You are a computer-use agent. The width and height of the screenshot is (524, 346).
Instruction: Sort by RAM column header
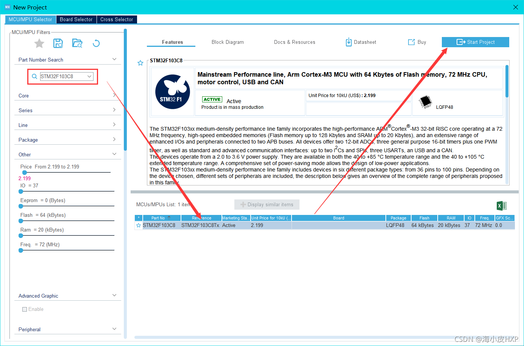tap(451, 218)
